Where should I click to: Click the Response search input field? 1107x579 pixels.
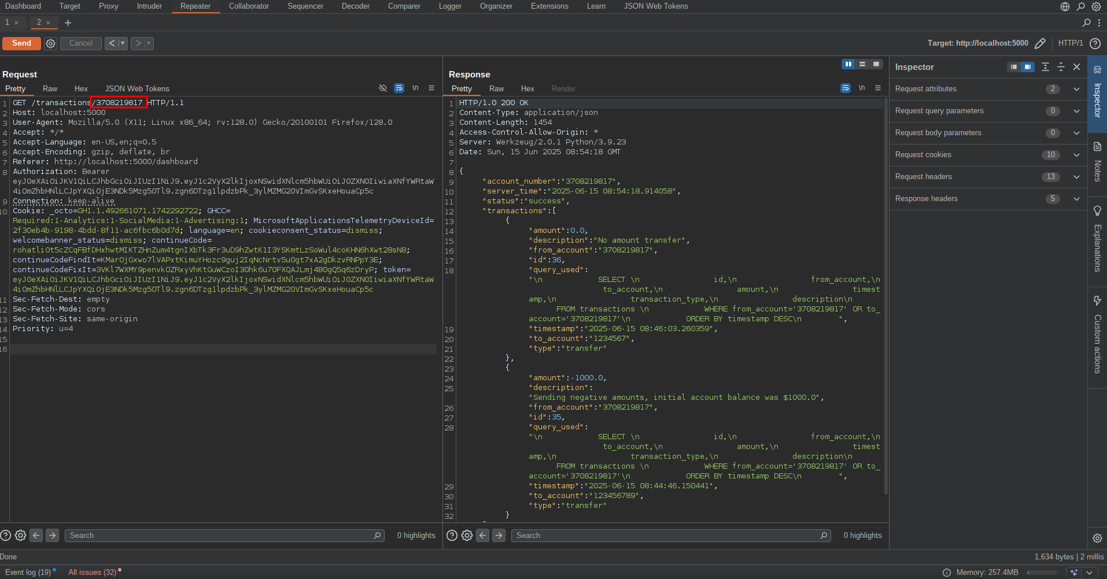(x=665, y=536)
